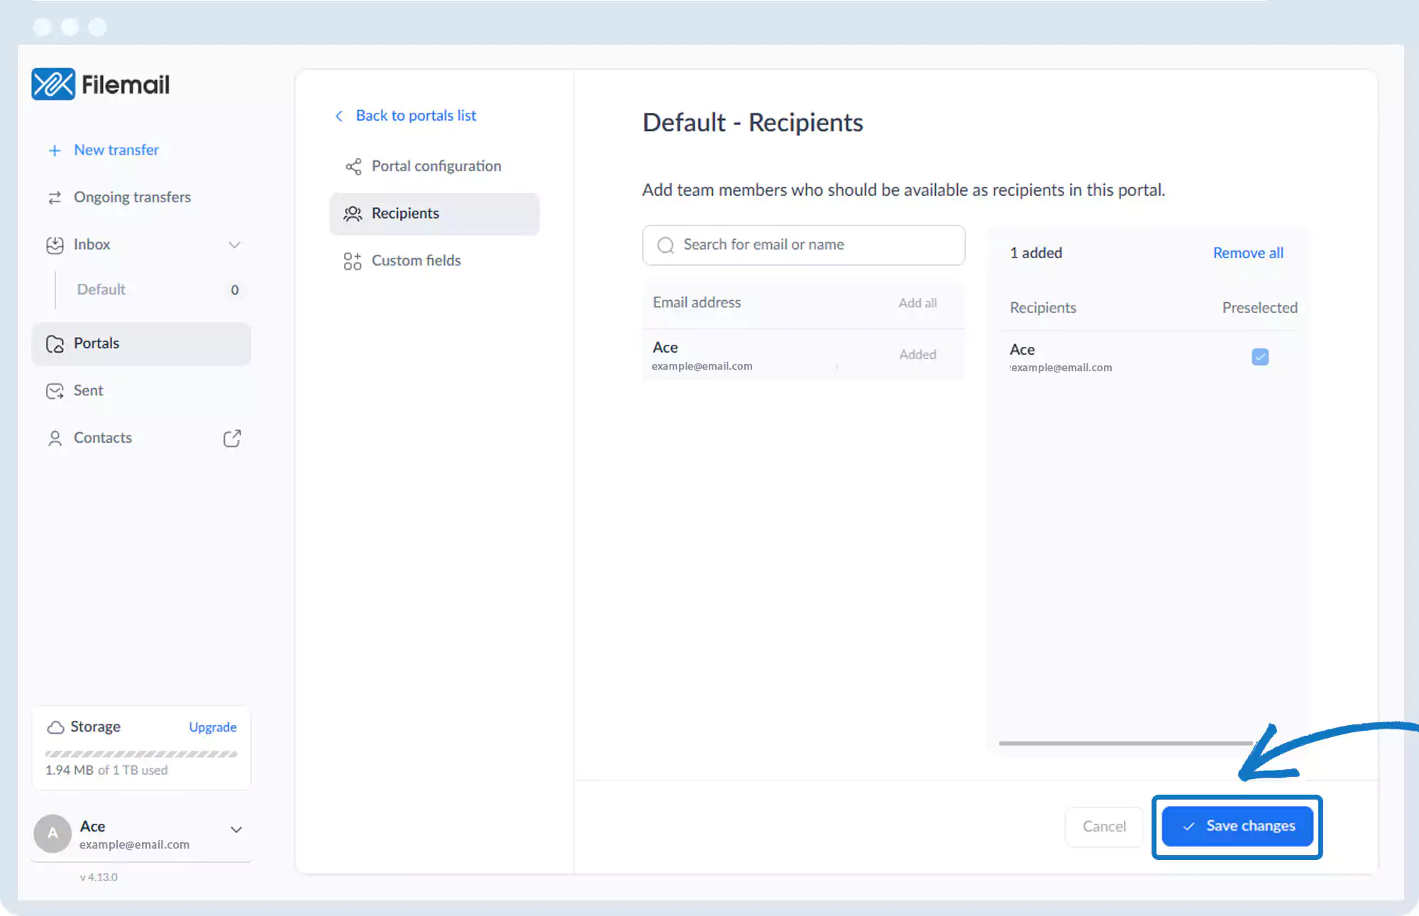1419x916 pixels.
Task: Click the Inbox tray icon
Action: coord(55,245)
